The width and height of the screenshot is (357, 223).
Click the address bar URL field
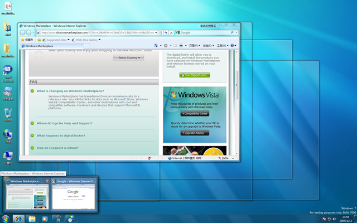pyautogui.click(x=98, y=32)
